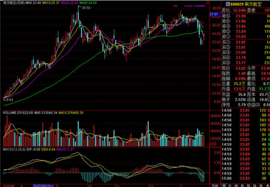Click the 8.64 low price label
The height and width of the screenshot is (187, 270).
pyautogui.click(x=8, y=99)
